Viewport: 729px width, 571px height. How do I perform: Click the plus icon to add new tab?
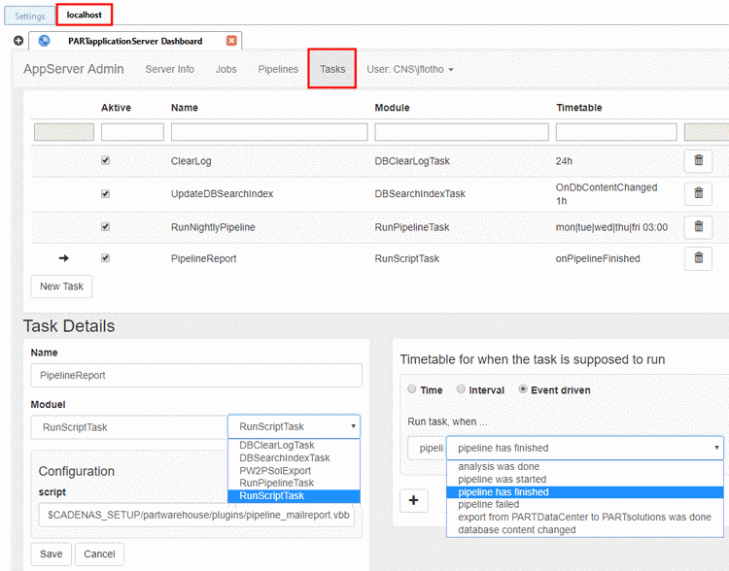coord(18,41)
